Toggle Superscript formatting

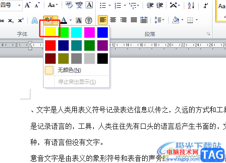21,20
